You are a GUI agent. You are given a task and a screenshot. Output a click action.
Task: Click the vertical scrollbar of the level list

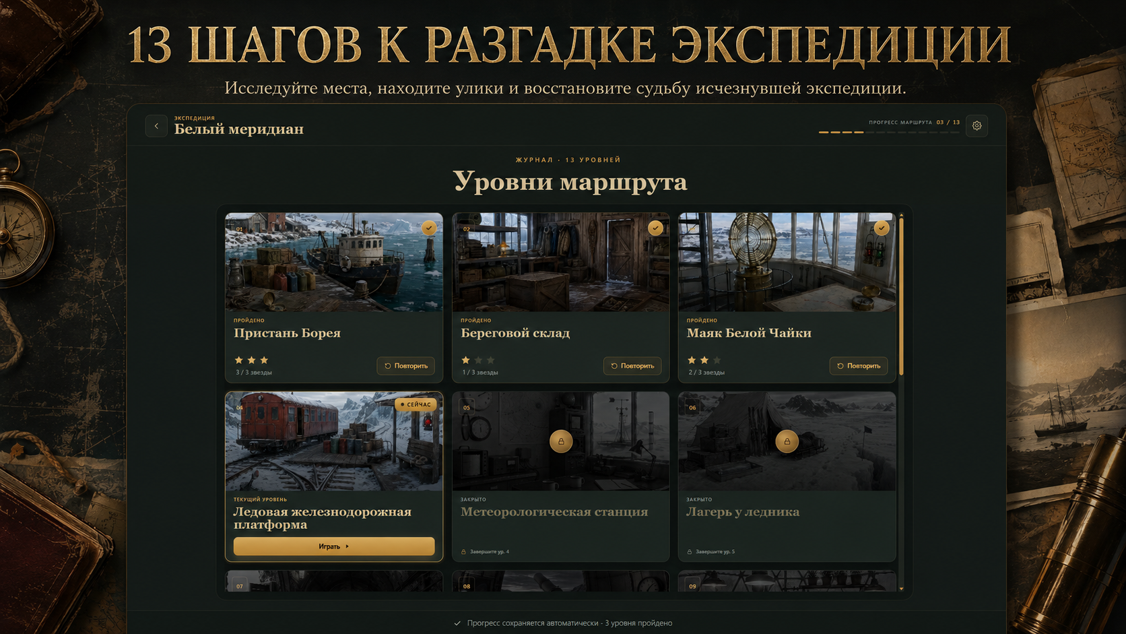tap(901, 296)
